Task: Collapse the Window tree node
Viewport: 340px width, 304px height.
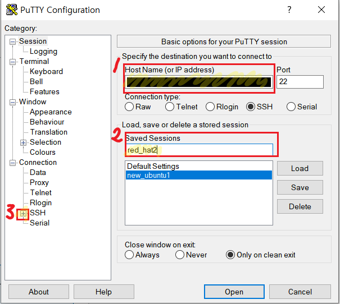Action: (x=13, y=102)
